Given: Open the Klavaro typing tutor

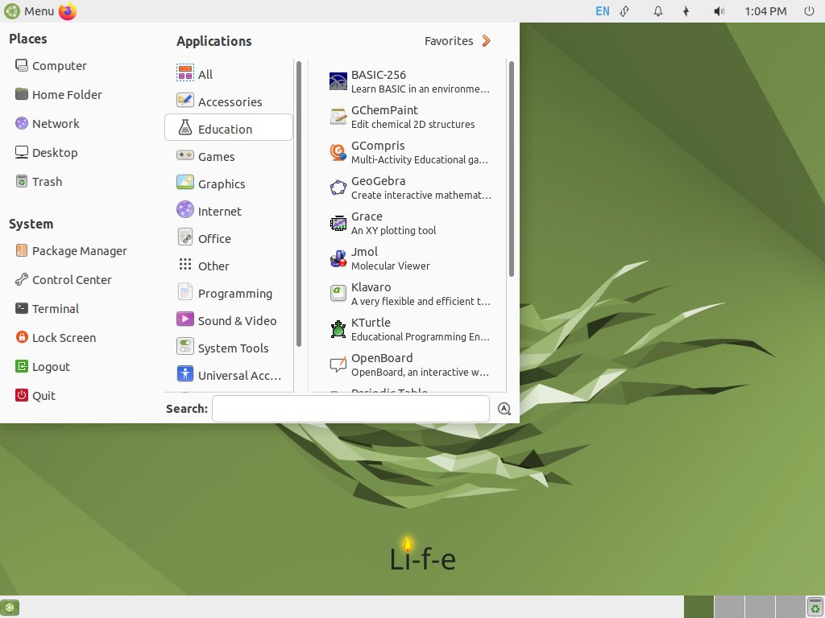Looking at the screenshot, I should point(371,294).
